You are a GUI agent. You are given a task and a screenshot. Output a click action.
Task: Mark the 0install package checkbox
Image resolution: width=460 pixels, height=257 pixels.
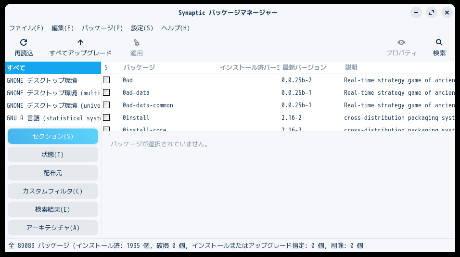(x=106, y=117)
